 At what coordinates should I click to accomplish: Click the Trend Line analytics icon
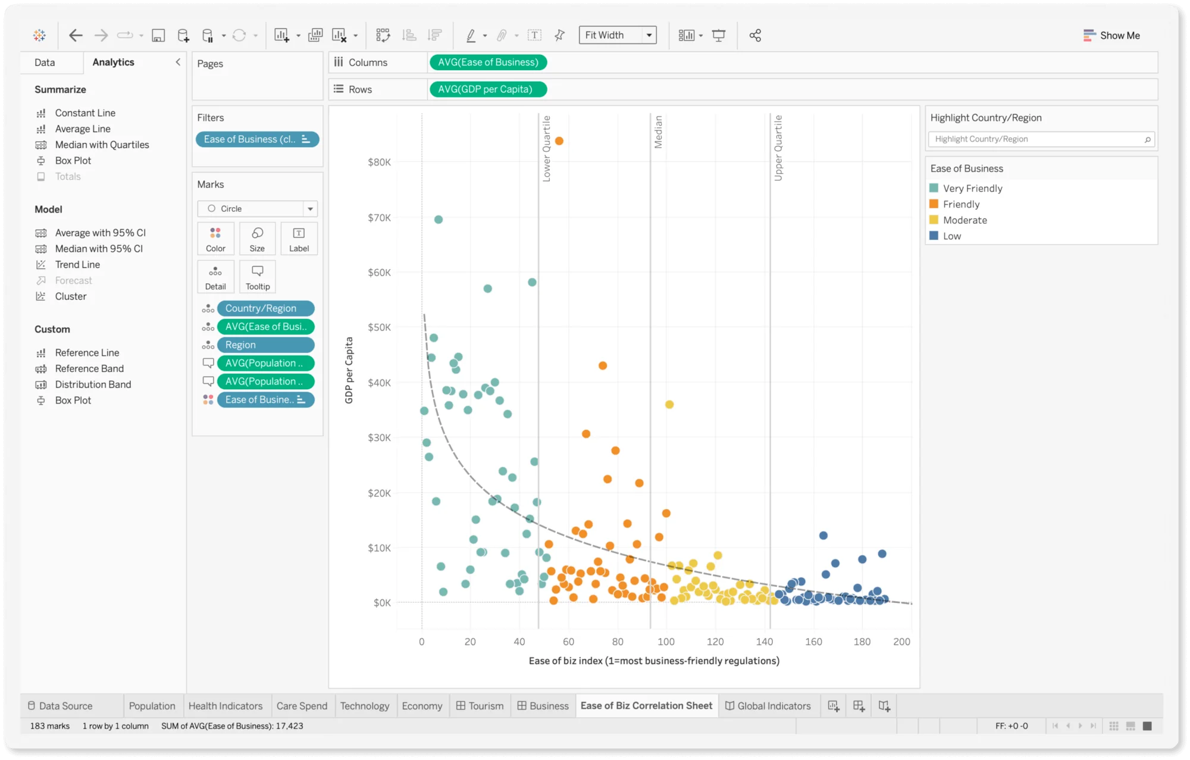click(42, 265)
